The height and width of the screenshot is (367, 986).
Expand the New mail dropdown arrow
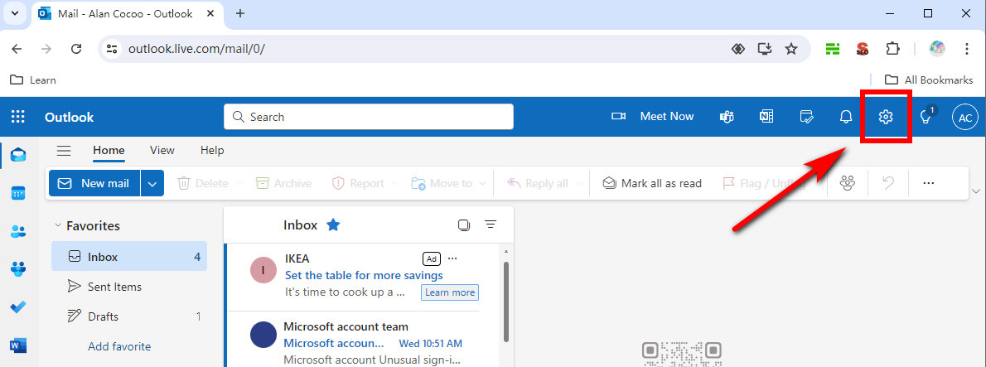[152, 183]
